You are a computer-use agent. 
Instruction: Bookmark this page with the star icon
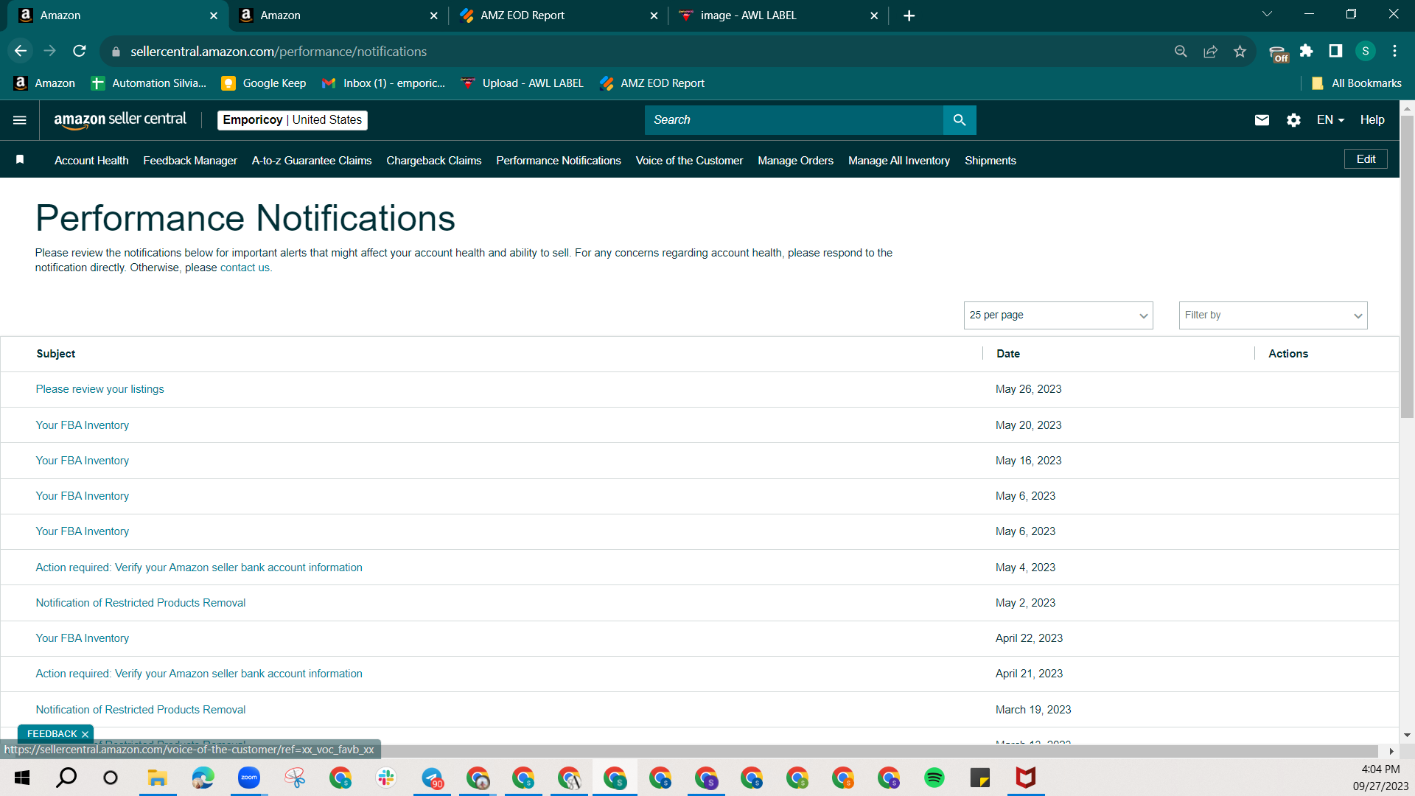pos(1240,51)
